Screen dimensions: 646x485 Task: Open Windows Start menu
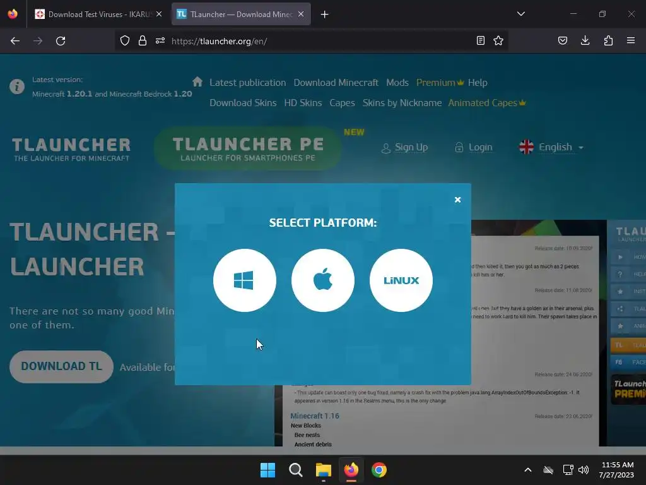point(267,470)
